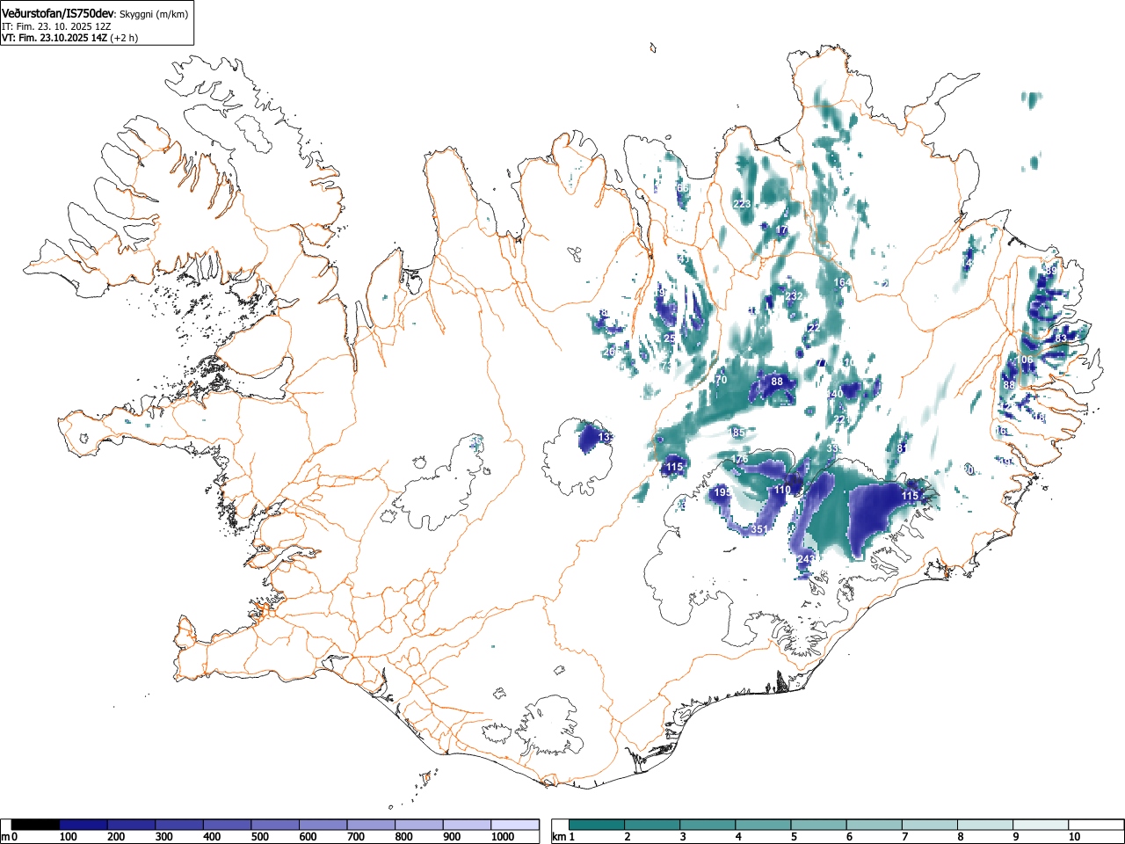The height and width of the screenshot is (844, 1125).
Task: Click the visibility value 351 on the map
Action: [759, 529]
